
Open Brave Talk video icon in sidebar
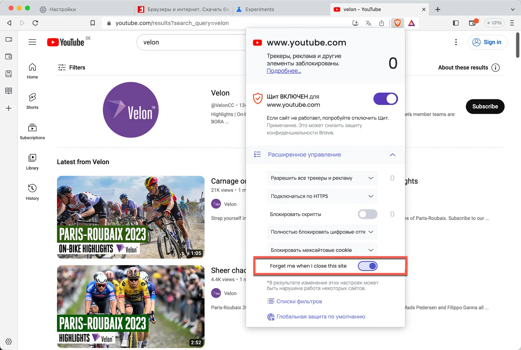[x=9, y=39]
